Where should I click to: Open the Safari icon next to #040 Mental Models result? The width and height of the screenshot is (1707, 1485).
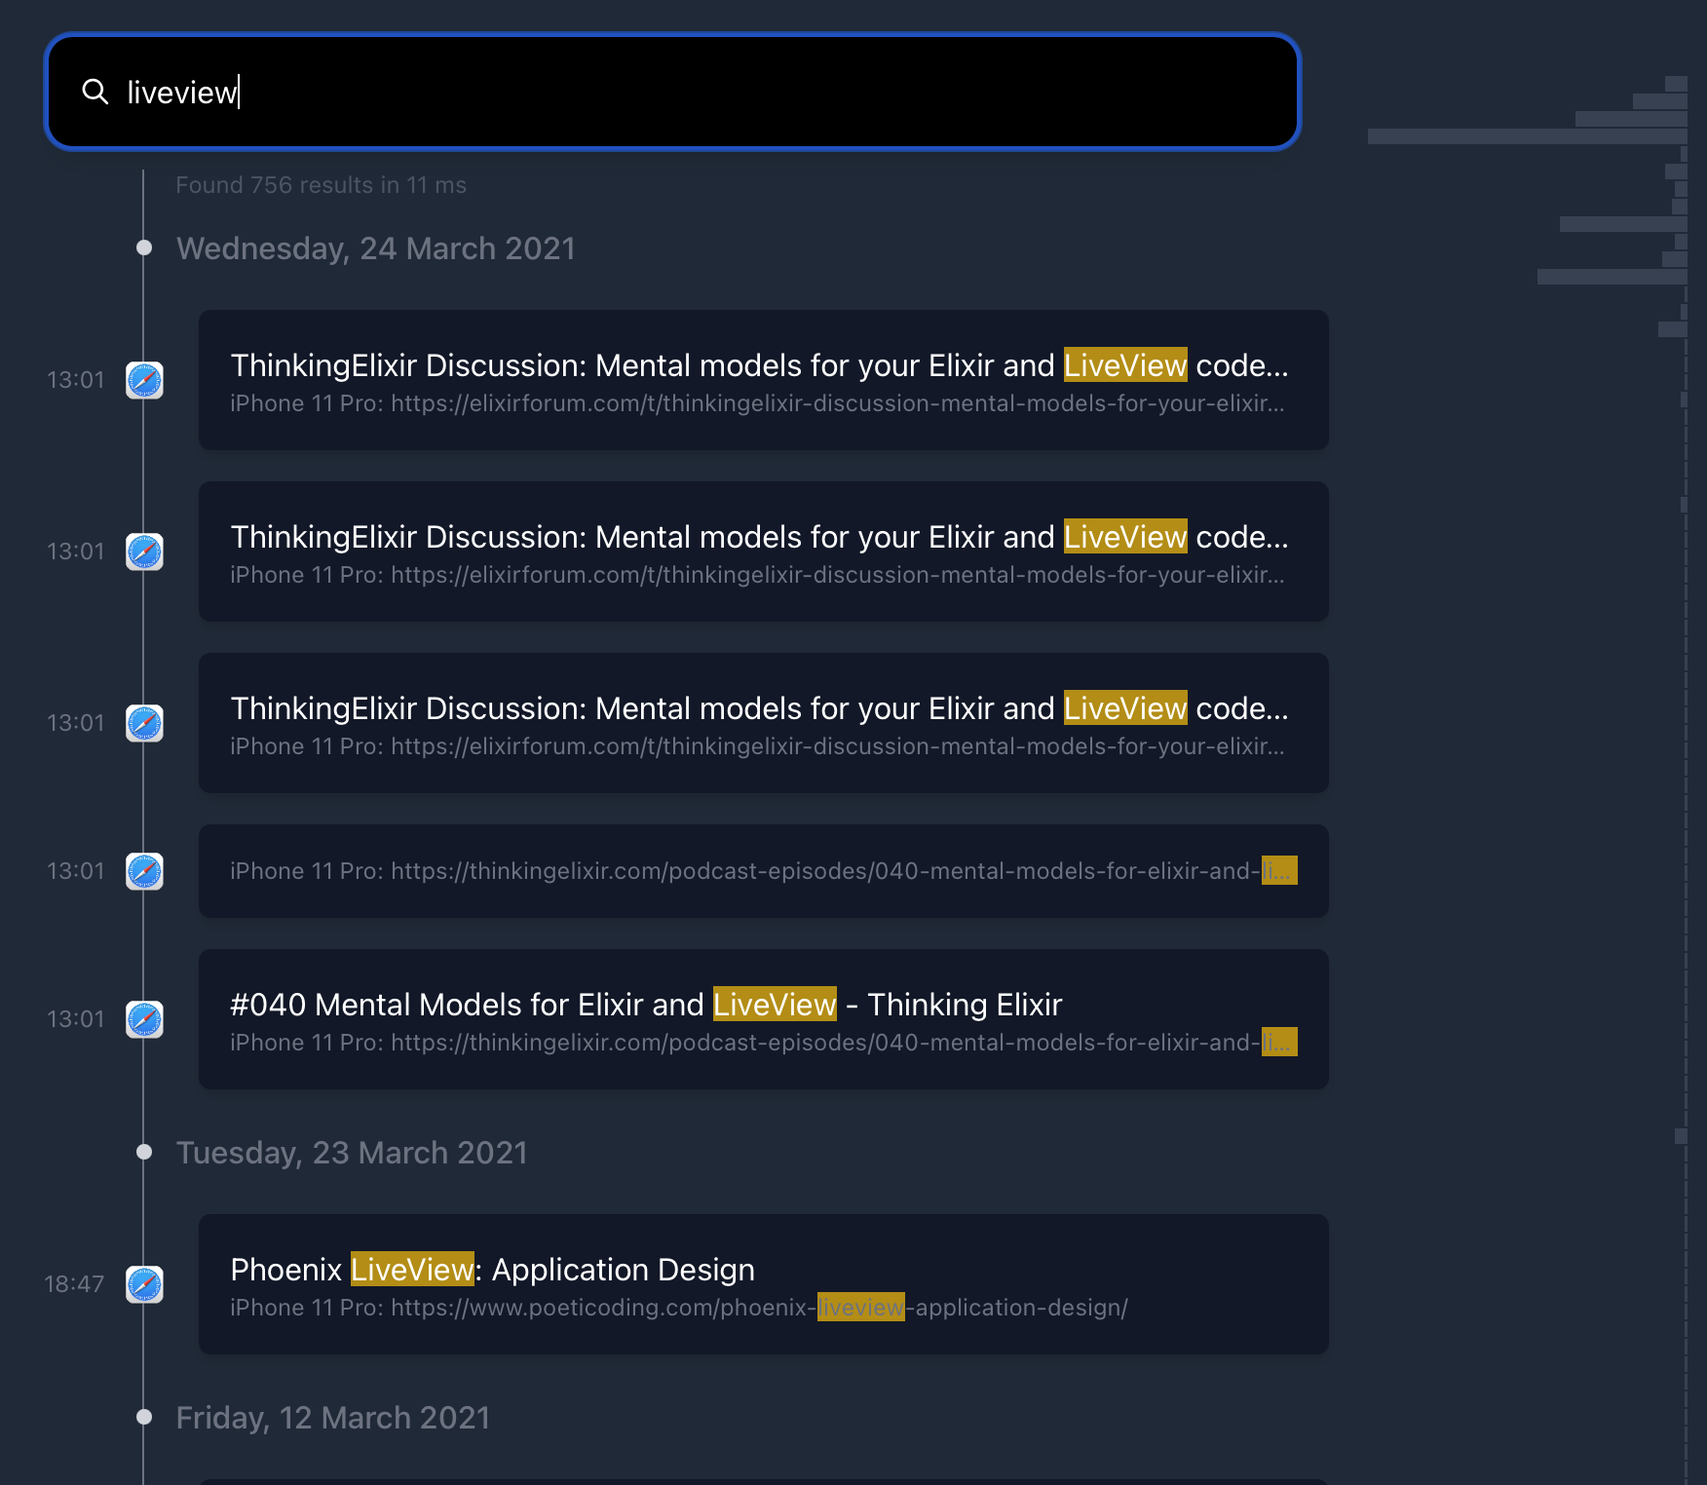[x=144, y=1019]
